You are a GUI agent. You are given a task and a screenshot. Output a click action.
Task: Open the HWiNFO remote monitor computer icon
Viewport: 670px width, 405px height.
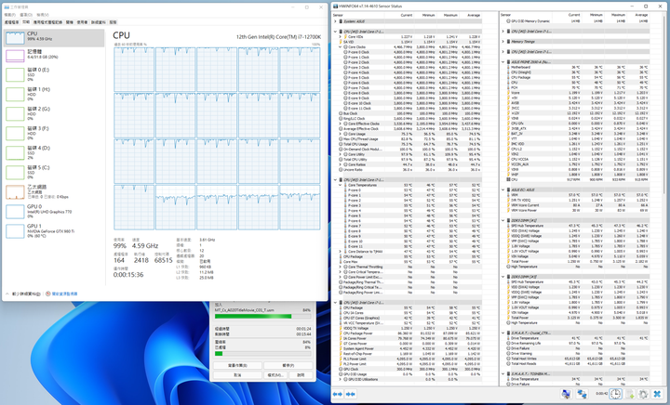[x=566, y=394]
